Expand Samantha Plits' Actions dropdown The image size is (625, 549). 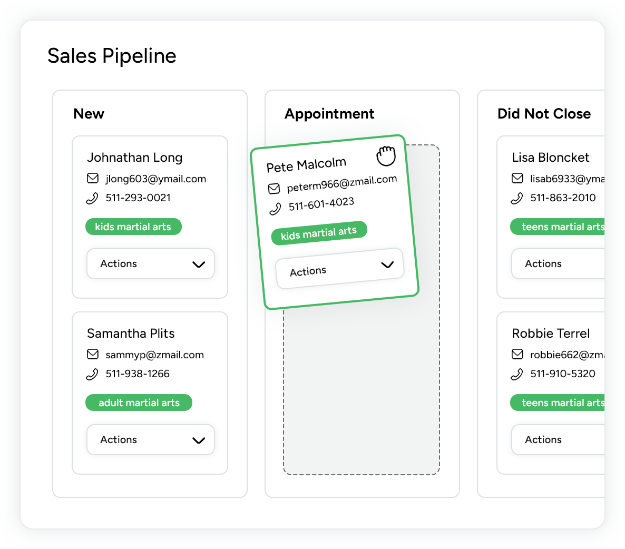(x=151, y=440)
